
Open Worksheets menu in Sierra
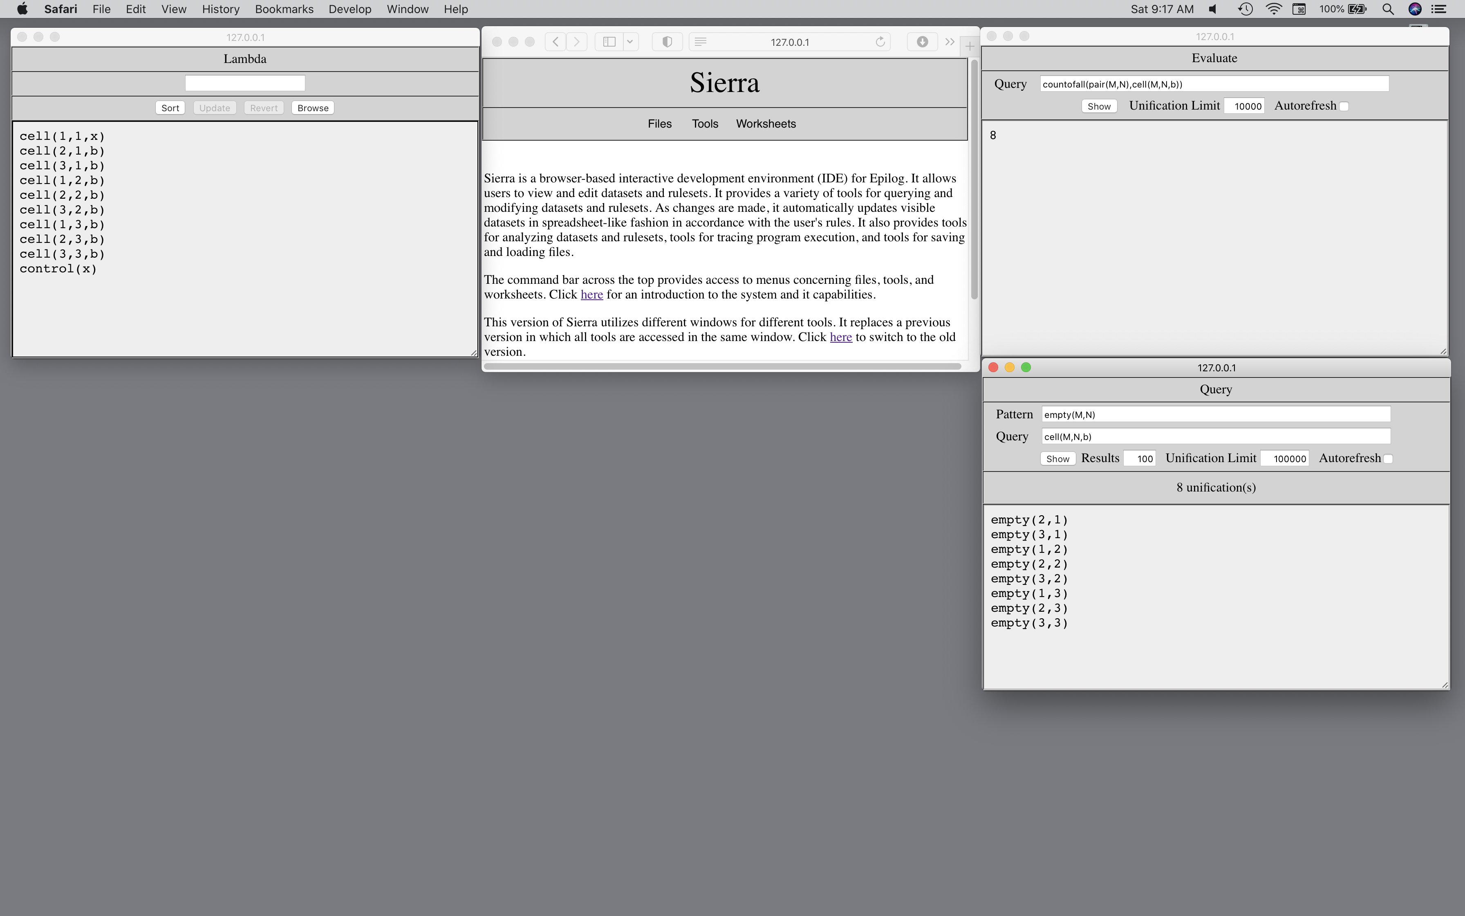(765, 123)
